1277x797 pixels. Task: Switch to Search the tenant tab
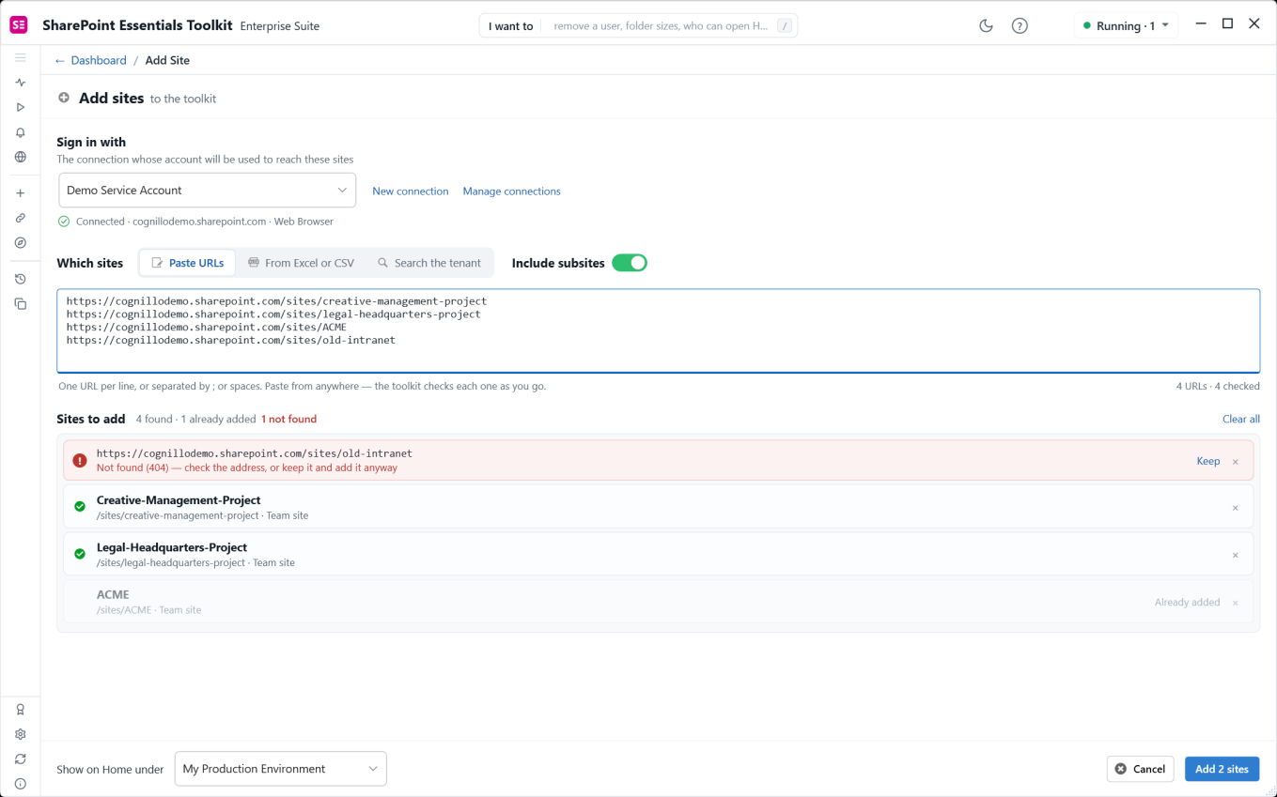(429, 263)
